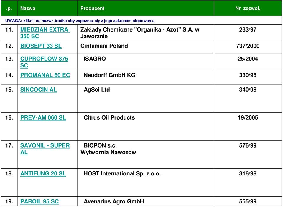Click row number 16.
The width and height of the screenshot is (283, 207).
tap(9, 117)
